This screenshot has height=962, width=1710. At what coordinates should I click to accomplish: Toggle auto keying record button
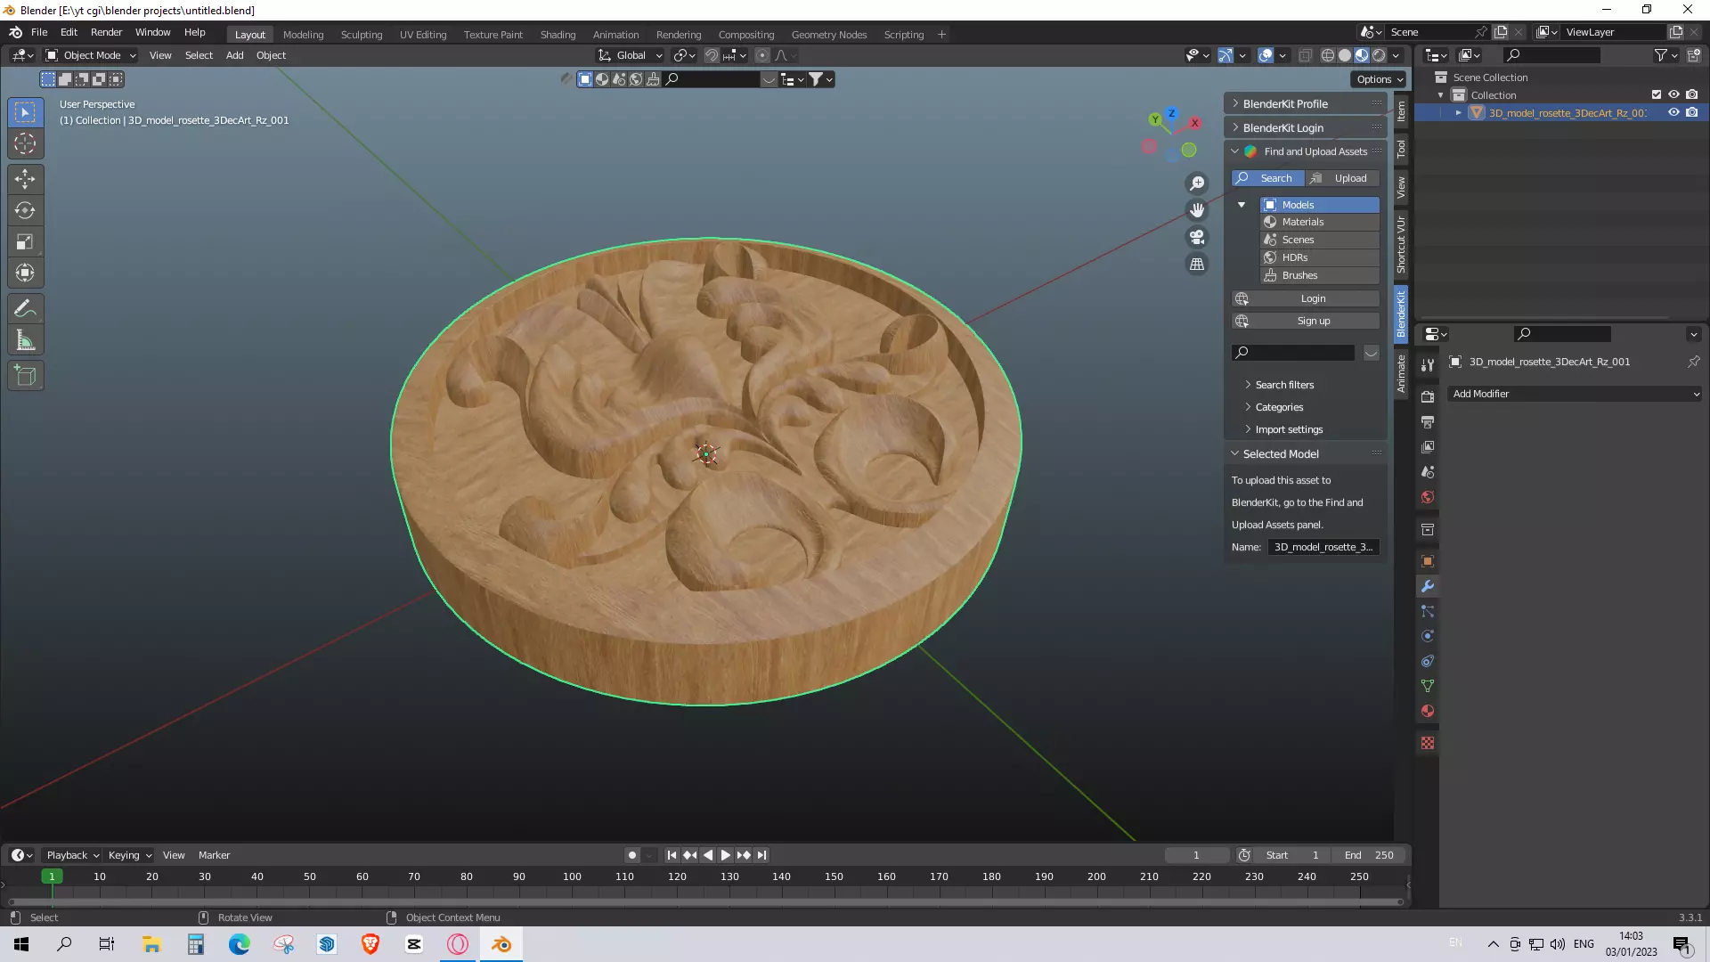632,855
